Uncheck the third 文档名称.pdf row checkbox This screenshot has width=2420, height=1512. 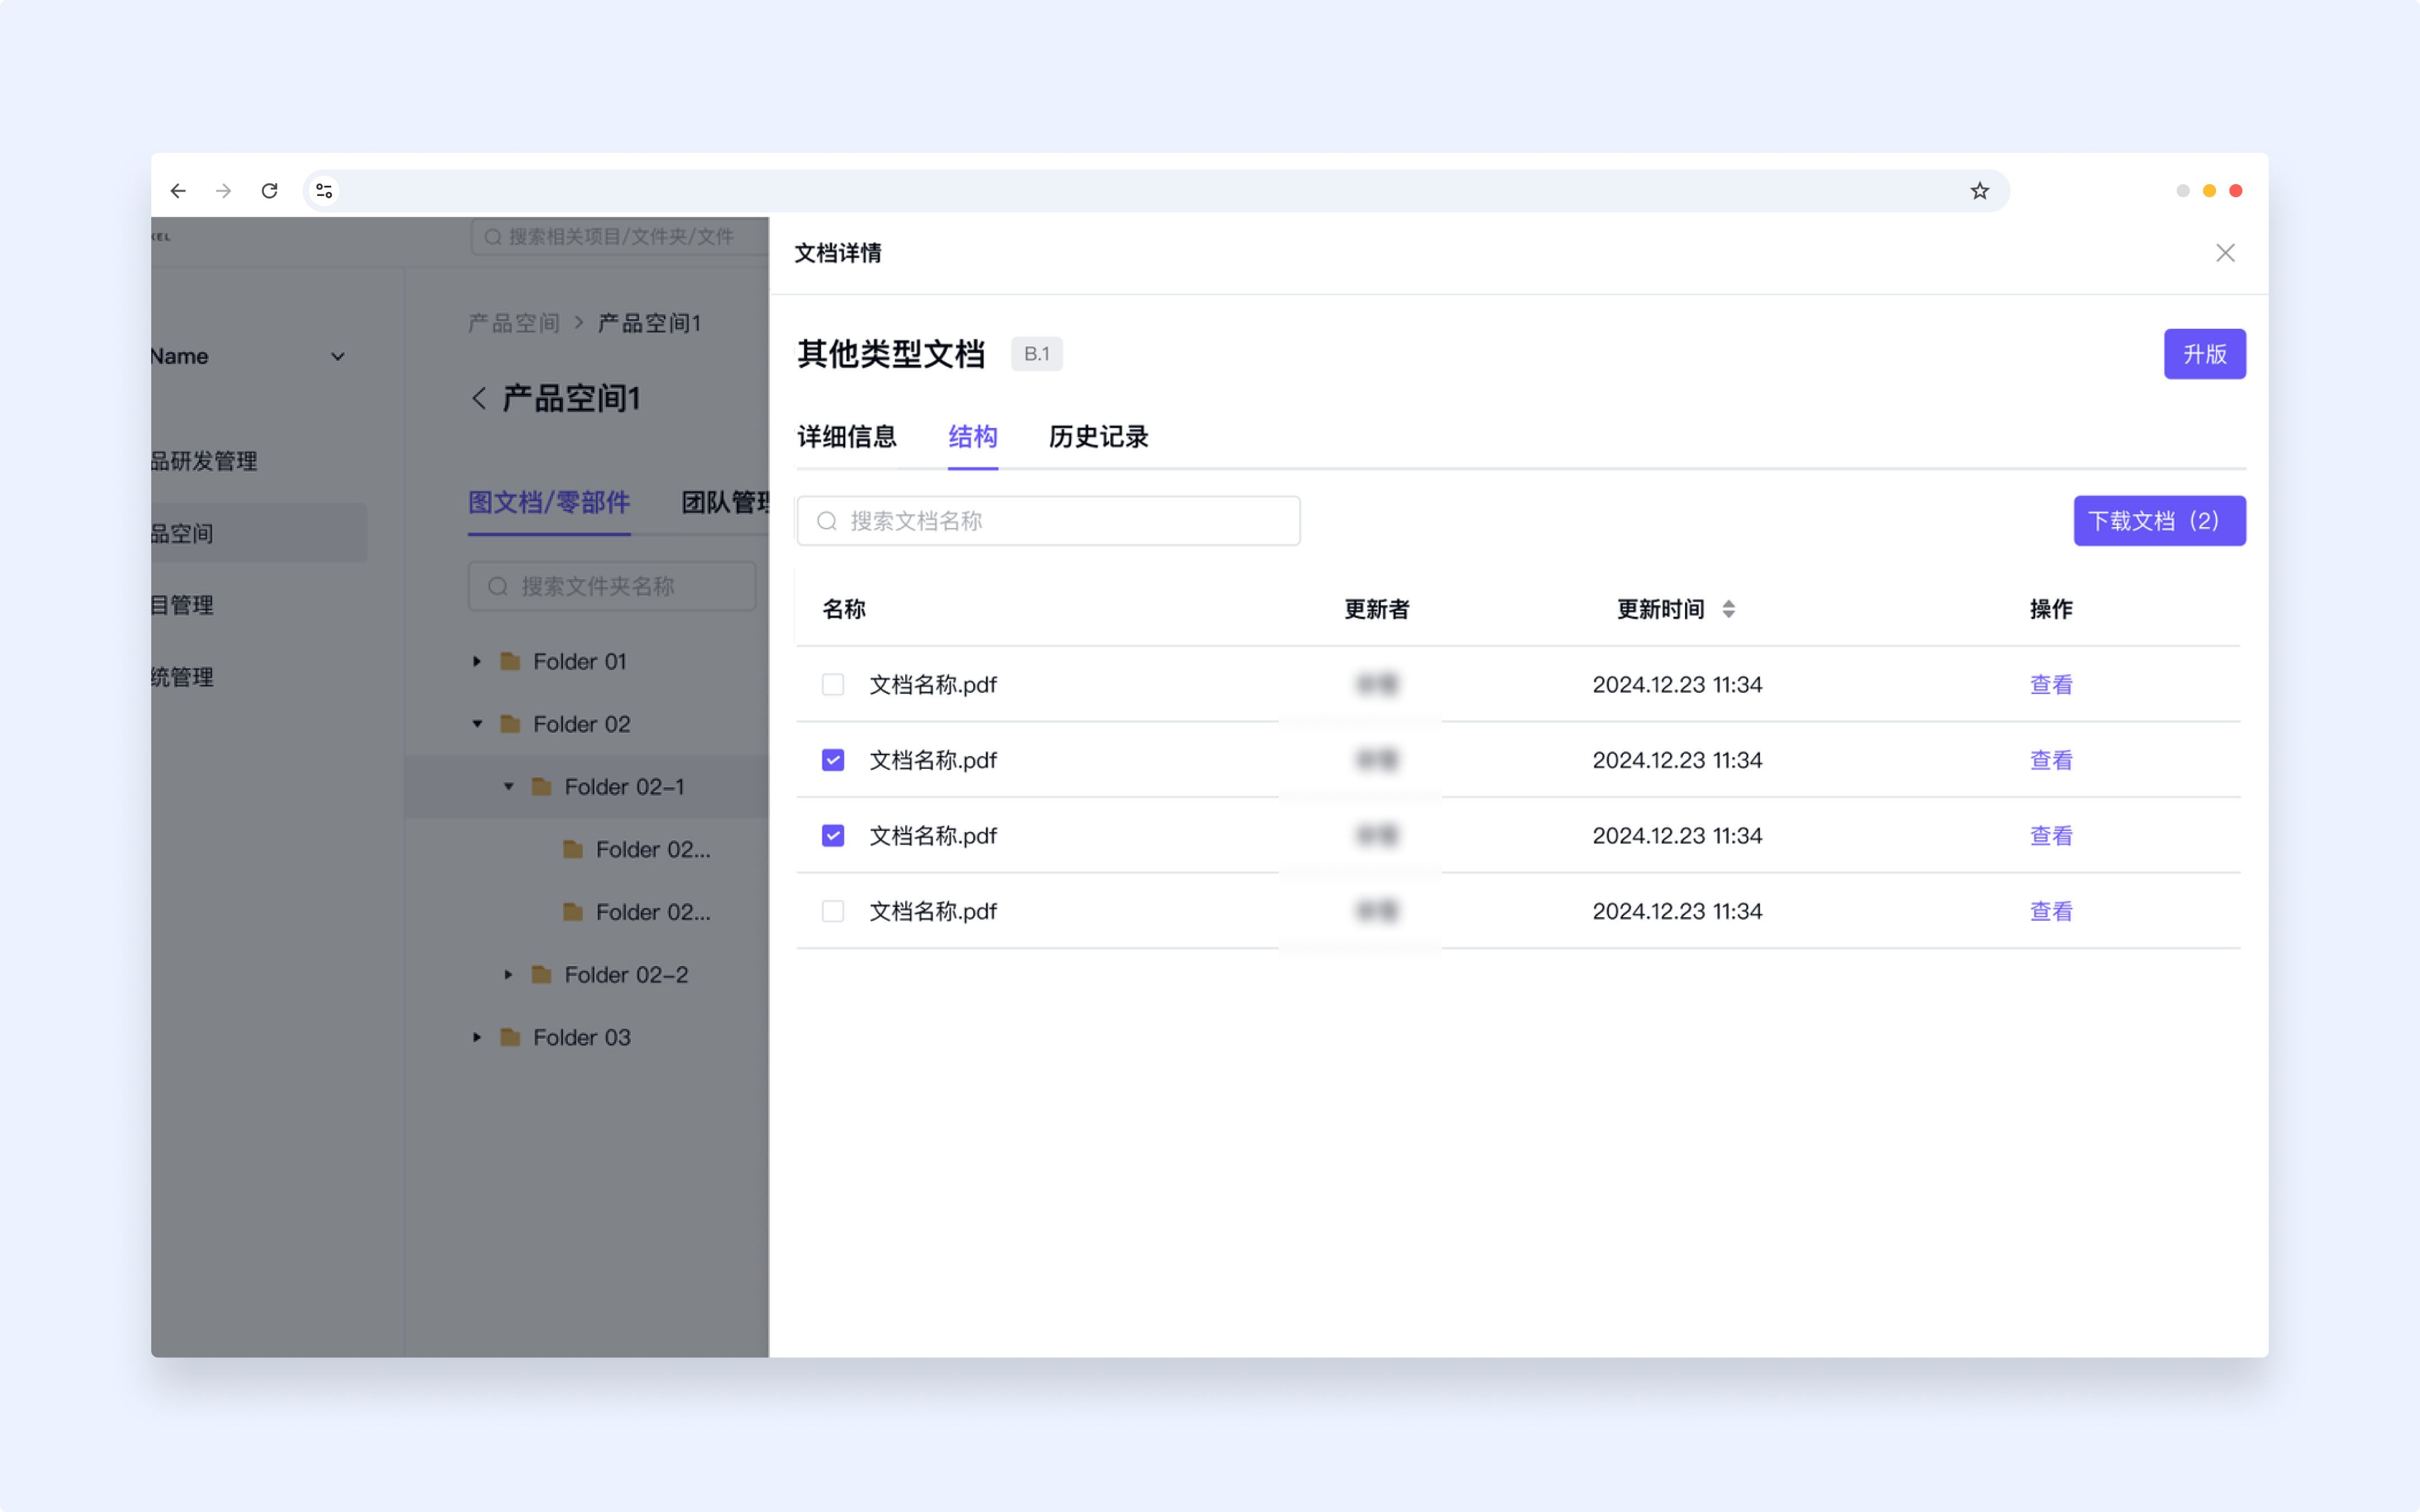coord(833,835)
